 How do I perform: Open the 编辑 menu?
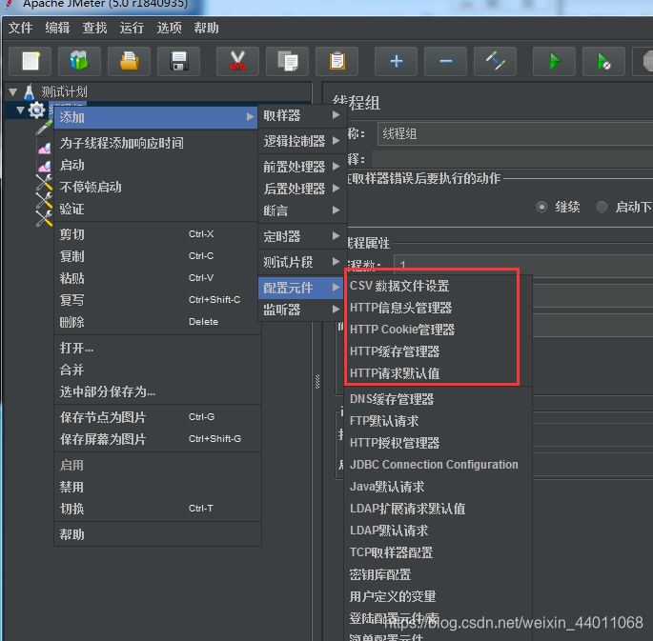(x=57, y=28)
